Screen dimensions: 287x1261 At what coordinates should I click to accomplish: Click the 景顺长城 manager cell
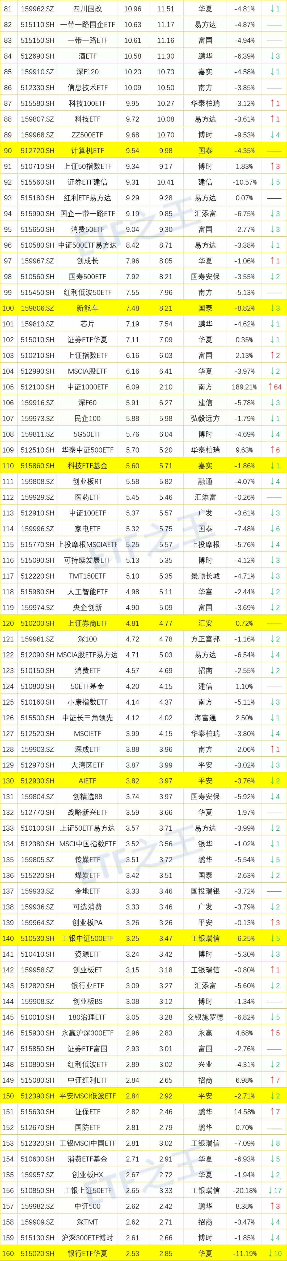pyautogui.click(x=205, y=576)
